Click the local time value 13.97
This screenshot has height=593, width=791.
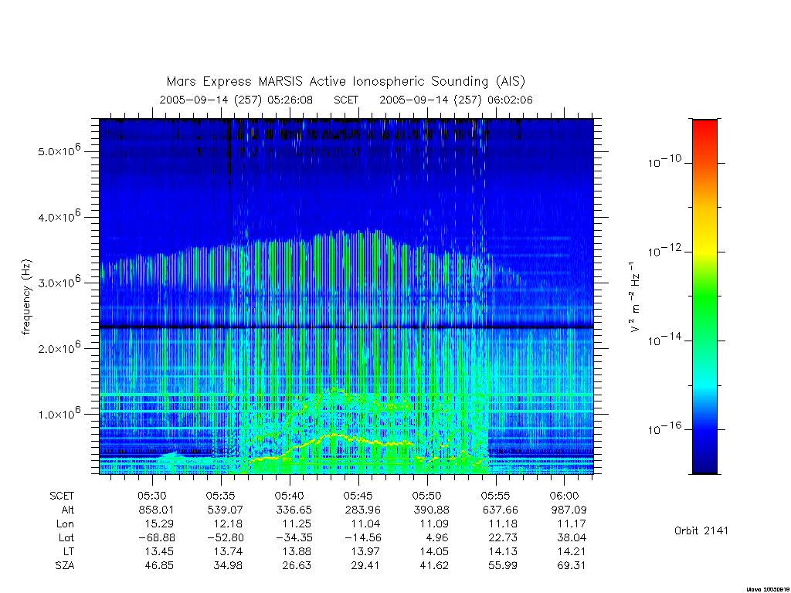coord(365,551)
